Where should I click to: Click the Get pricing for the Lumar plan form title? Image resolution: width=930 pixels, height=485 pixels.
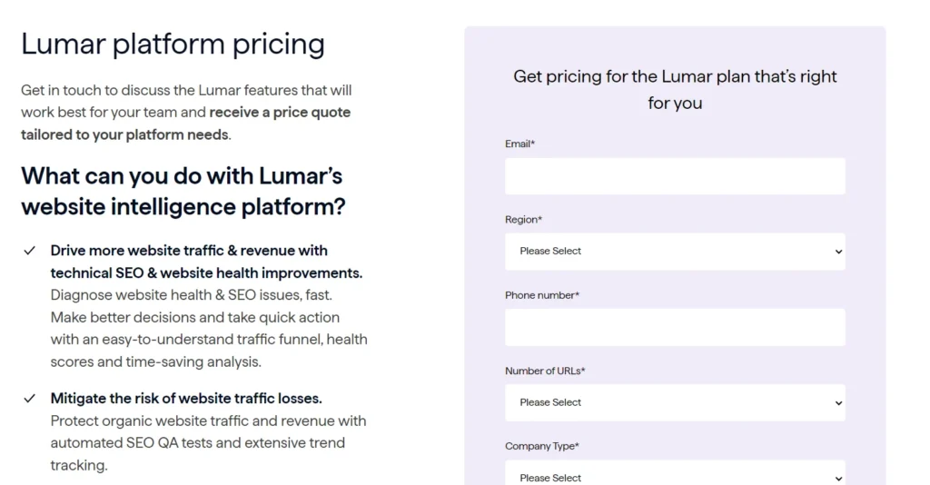tap(675, 90)
